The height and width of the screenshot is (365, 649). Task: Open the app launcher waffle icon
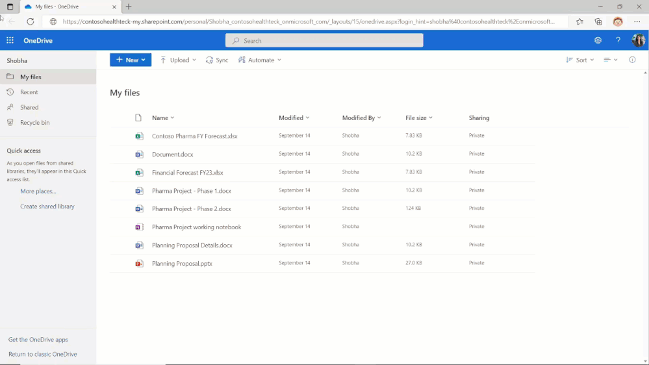[10, 40]
